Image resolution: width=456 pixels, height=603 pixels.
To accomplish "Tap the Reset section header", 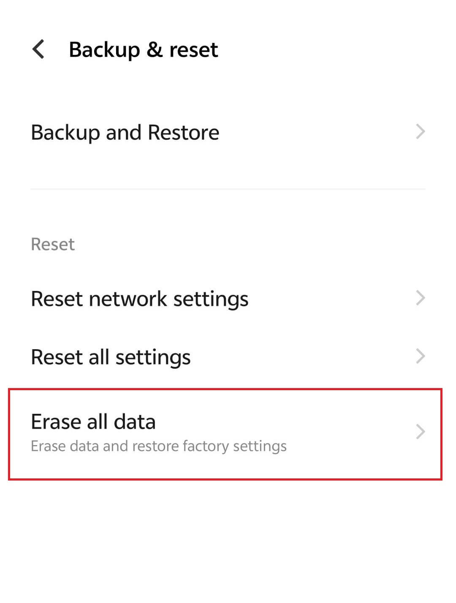I will click(x=52, y=244).
